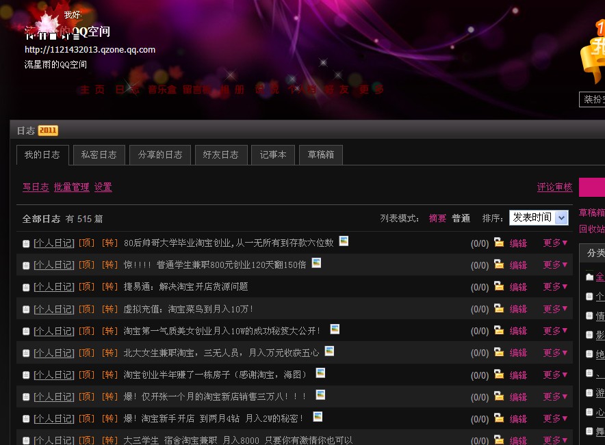Open entry 大三学生 宿舍淘宝兼职 月入8000
605x445 pixels.
coord(238,440)
